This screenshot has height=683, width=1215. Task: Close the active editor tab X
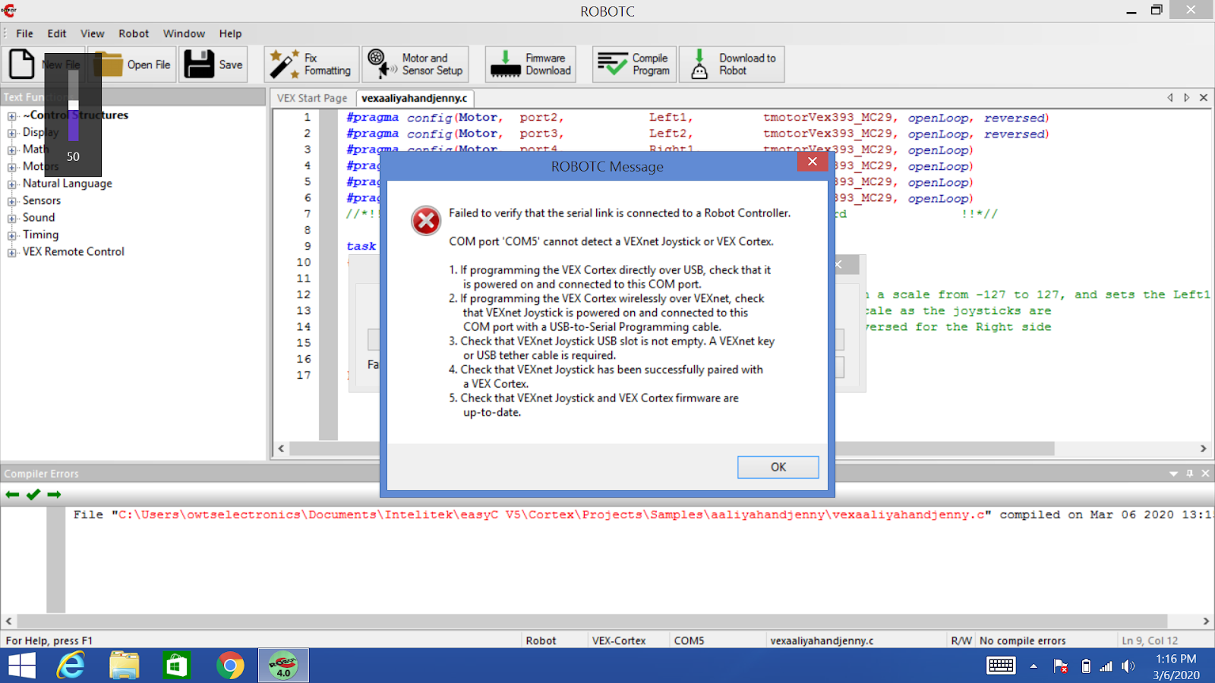tap(1204, 98)
